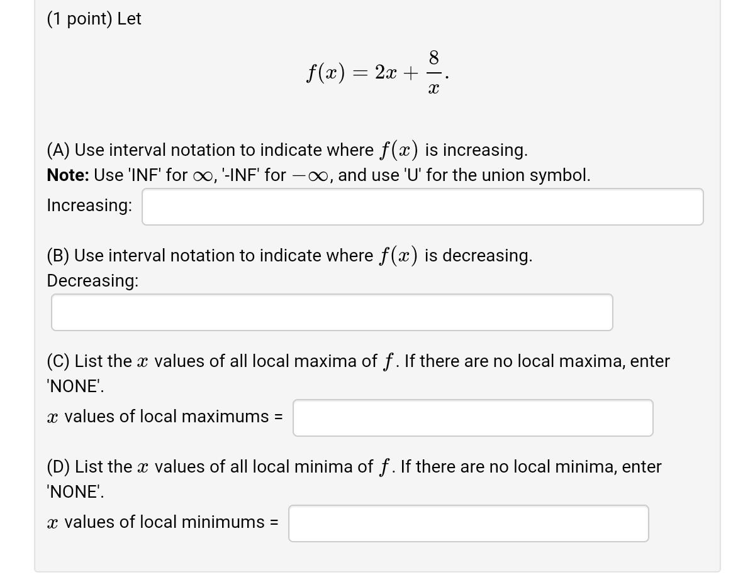Select the local maximums input field
Viewport: 755px width, 575px height.
click(x=472, y=417)
